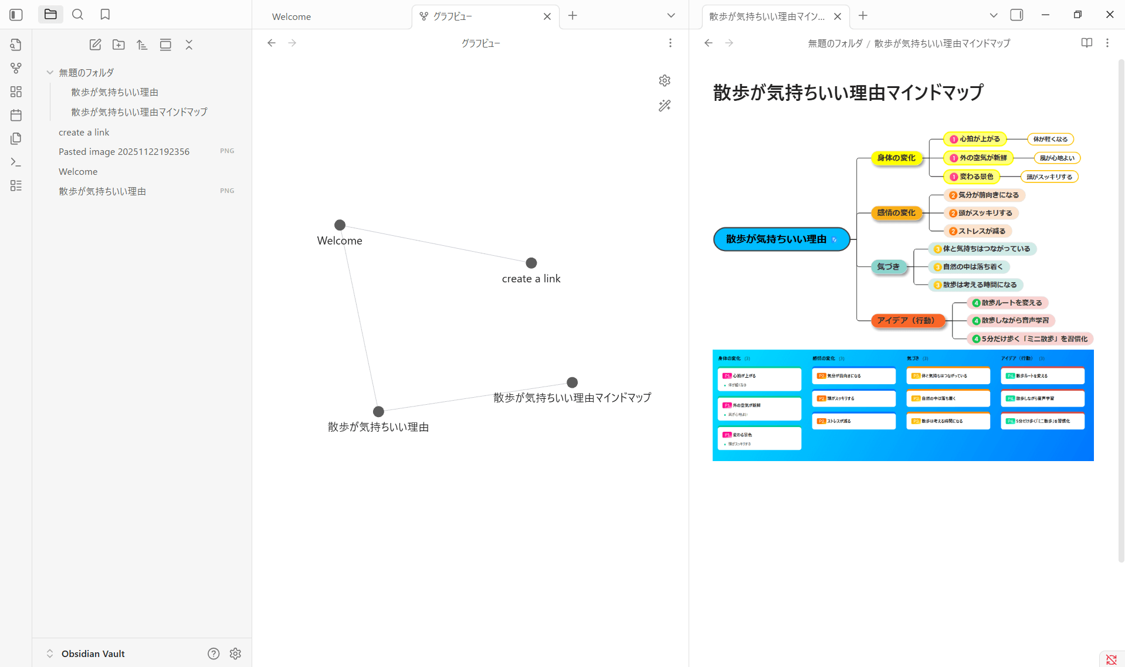Toggle the left sidebar
Image resolution: width=1125 pixels, height=667 pixels.
click(x=16, y=15)
